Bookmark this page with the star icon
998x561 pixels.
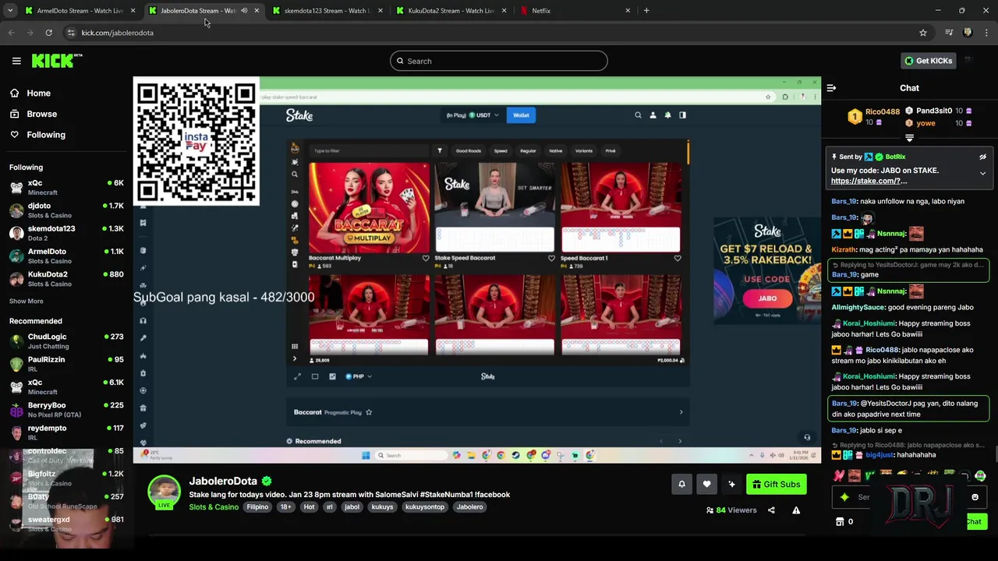point(923,33)
